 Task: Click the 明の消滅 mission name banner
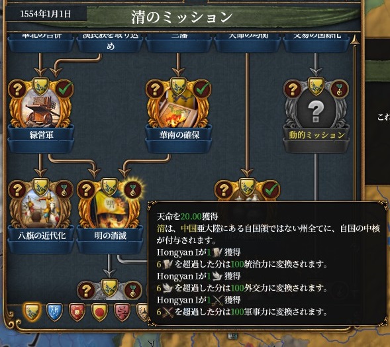(x=110, y=235)
